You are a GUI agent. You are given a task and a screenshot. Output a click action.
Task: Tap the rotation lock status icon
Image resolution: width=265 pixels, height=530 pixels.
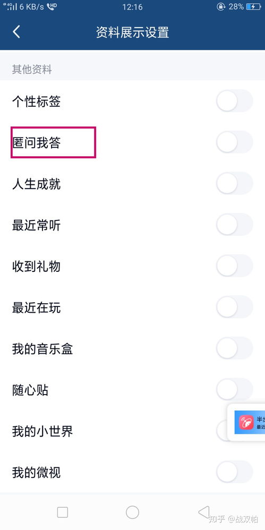(221, 7)
